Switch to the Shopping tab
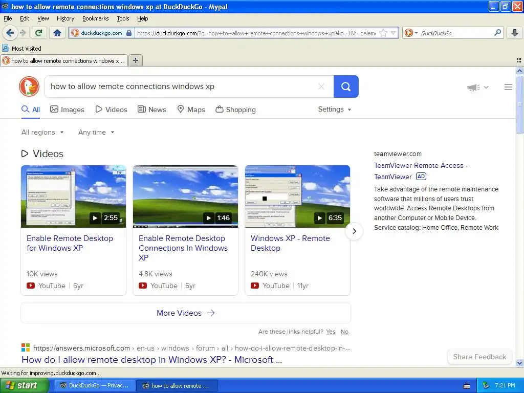524x393 pixels. (x=235, y=110)
